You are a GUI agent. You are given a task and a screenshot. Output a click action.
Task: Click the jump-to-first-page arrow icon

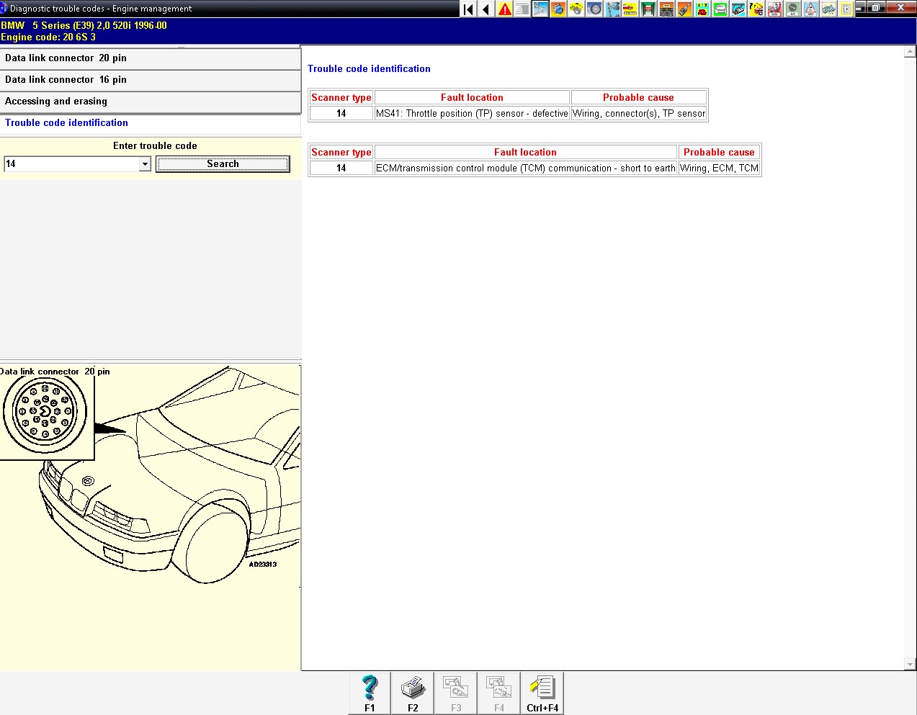(x=468, y=9)
